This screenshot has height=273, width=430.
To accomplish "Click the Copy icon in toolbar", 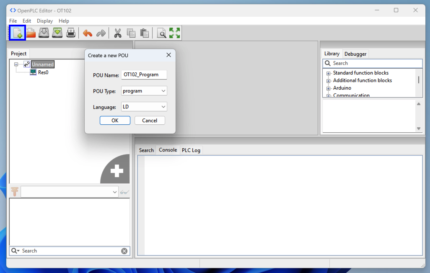I will click(x=131, y=33).
